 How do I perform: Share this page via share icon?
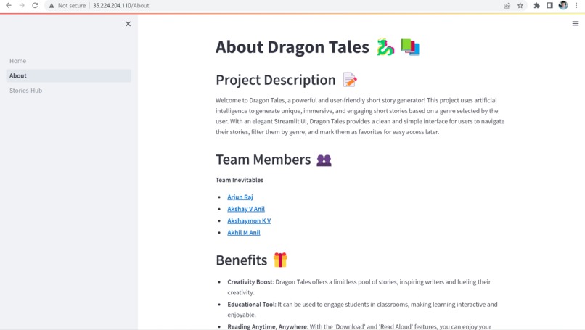click(507, 6)
